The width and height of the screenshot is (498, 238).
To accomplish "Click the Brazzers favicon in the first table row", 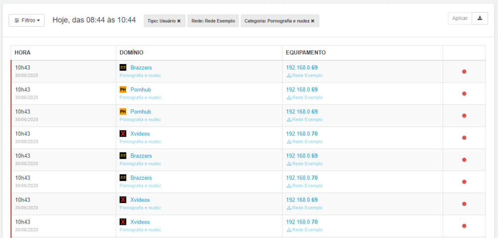I will [123, 68].
